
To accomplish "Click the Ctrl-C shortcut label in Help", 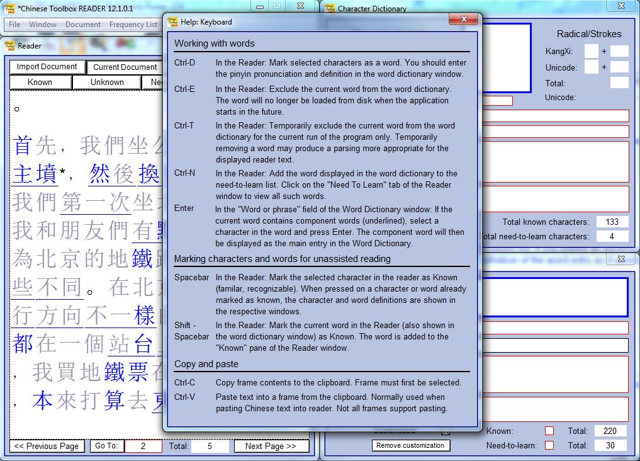I will (x=184, y=383).
